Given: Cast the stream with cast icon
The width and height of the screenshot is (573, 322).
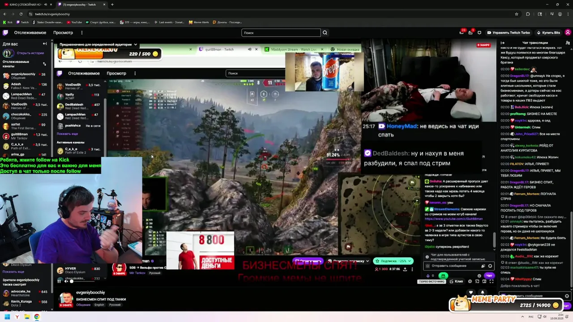Looking at the screenshot, I should [477, 281].
